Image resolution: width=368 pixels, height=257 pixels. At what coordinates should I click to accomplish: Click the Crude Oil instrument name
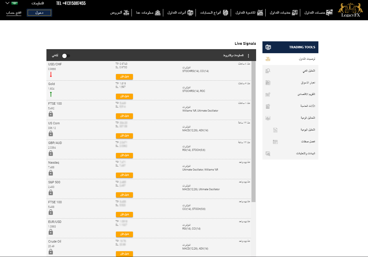click(x=55, y=241)
